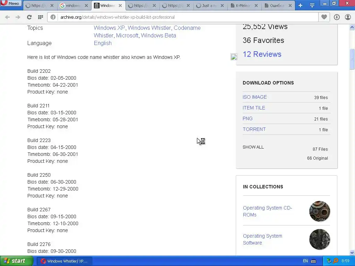Click the archive.org address bar field
Image resolution: width=355 pixels, height=266 pixels.
coord(183,17)
